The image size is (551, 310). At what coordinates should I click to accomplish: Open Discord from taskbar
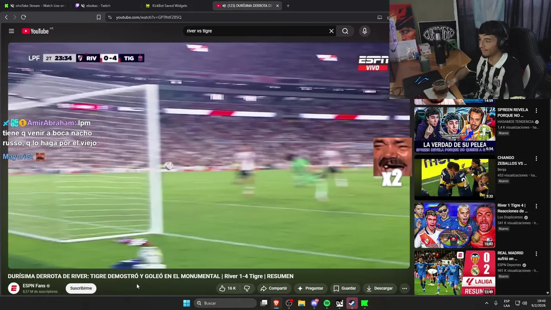coord(314,303)
